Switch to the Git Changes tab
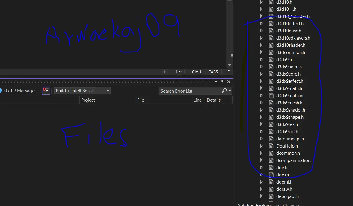Image resolution: width=353 pixels, height=206 pixels. (288, 205)
